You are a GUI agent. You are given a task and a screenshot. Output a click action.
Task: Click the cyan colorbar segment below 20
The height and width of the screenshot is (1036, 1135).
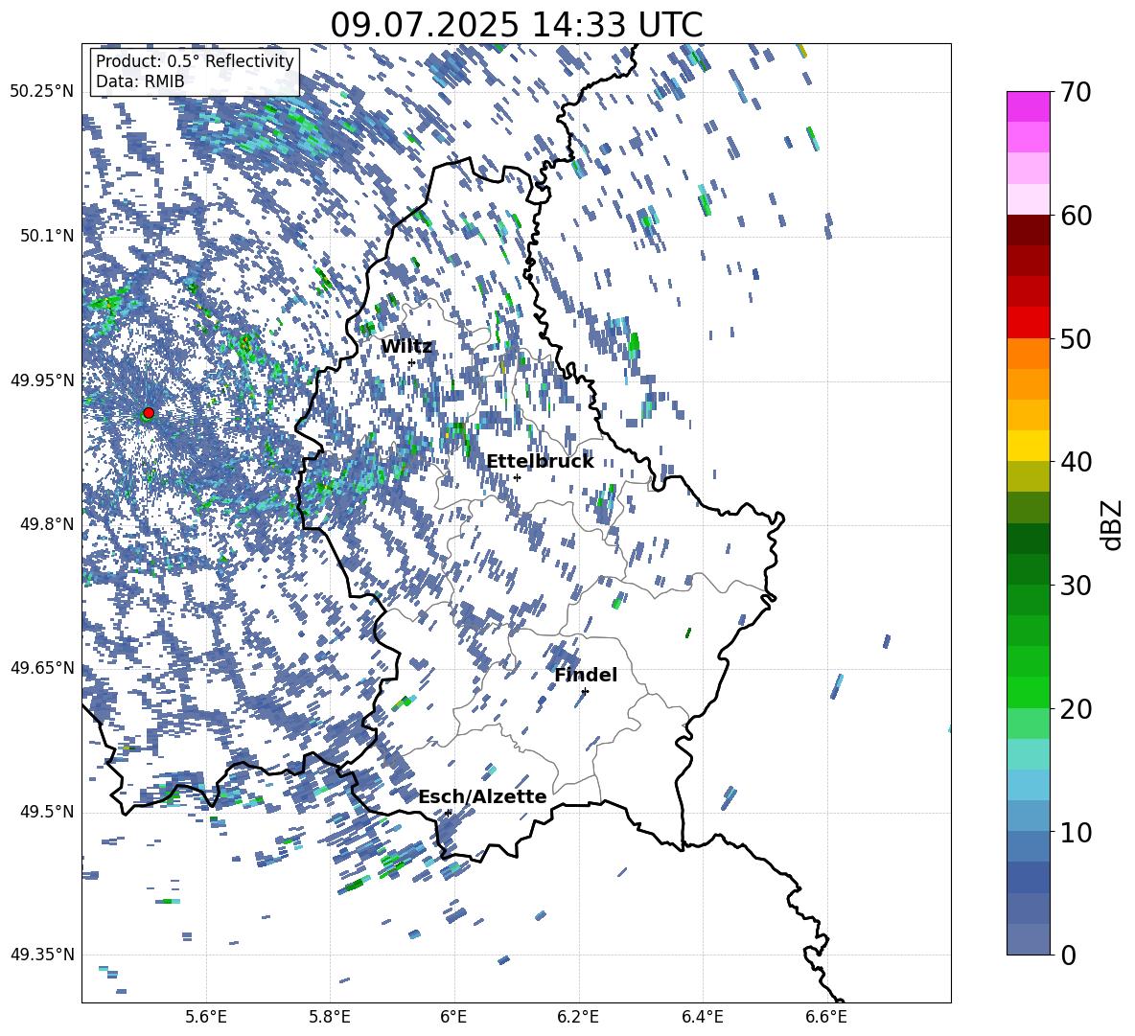1029,754
